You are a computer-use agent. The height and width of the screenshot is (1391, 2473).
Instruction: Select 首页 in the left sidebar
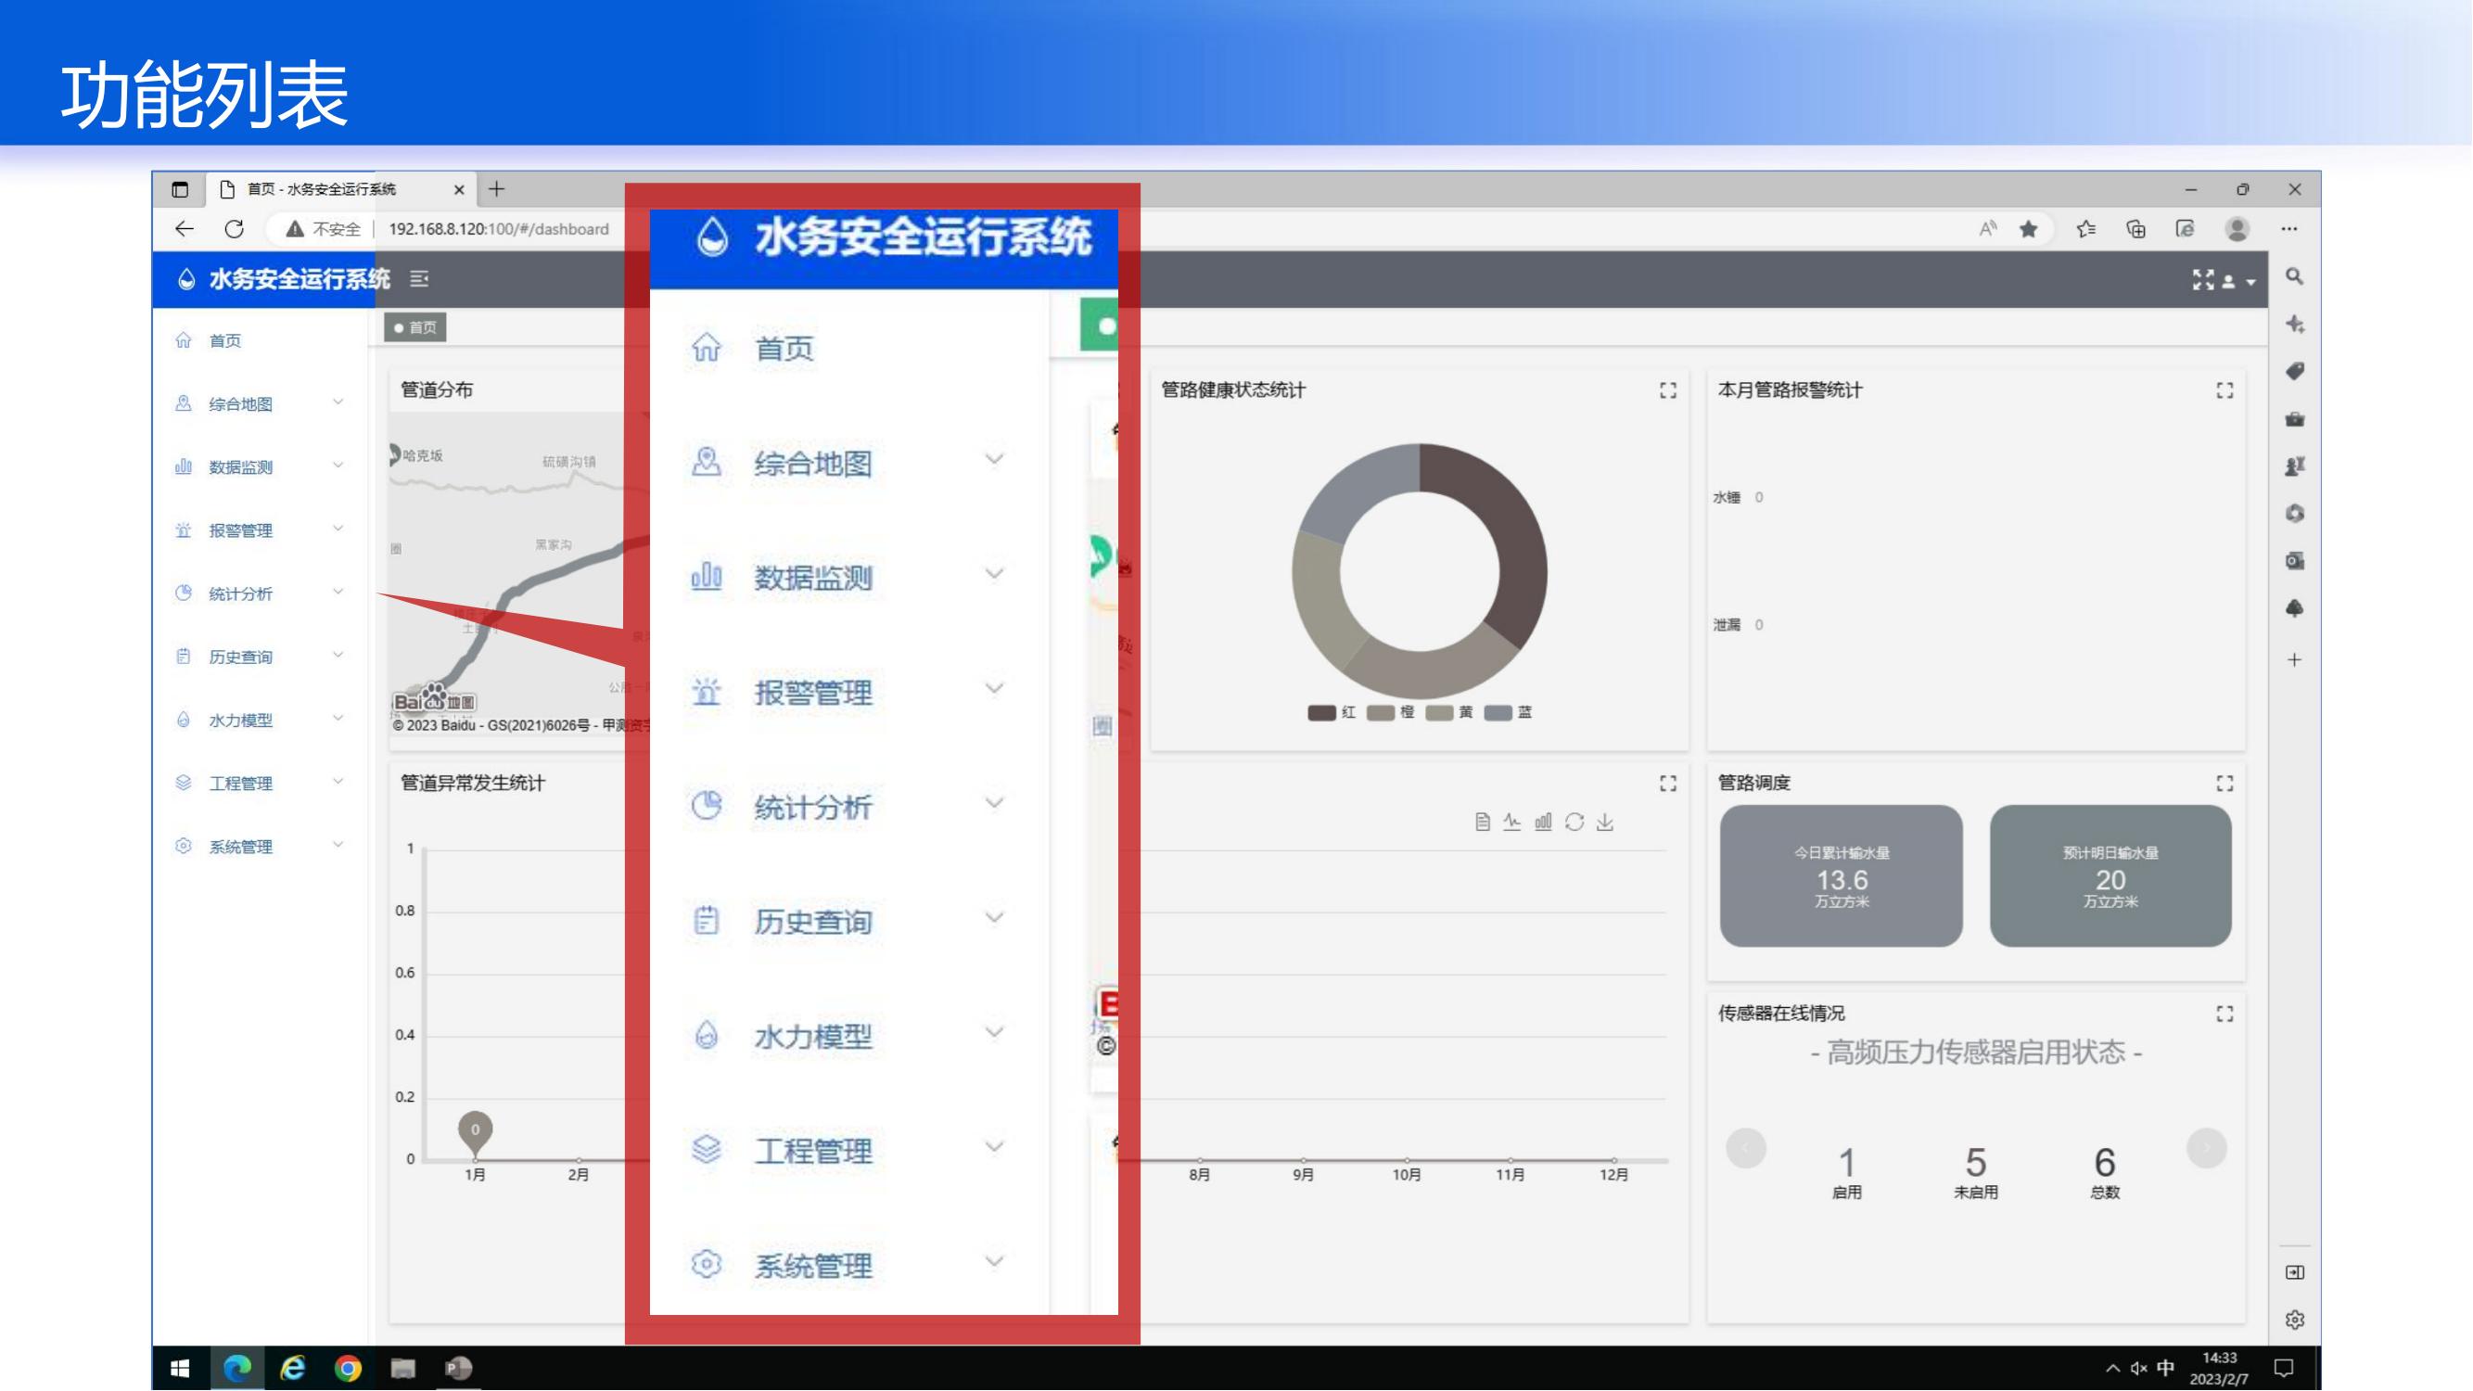coord(224,340)
